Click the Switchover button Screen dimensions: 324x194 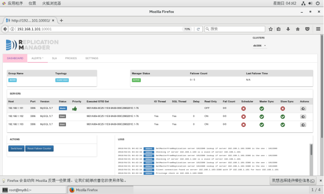click(x=16, y=148)
